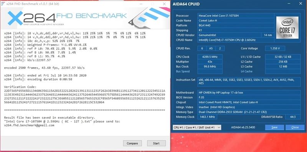The width and height of the screenshot is (307, 152).
Task: Click the encoding duration 0:00:58 line
Action: (x=38, y=79)
